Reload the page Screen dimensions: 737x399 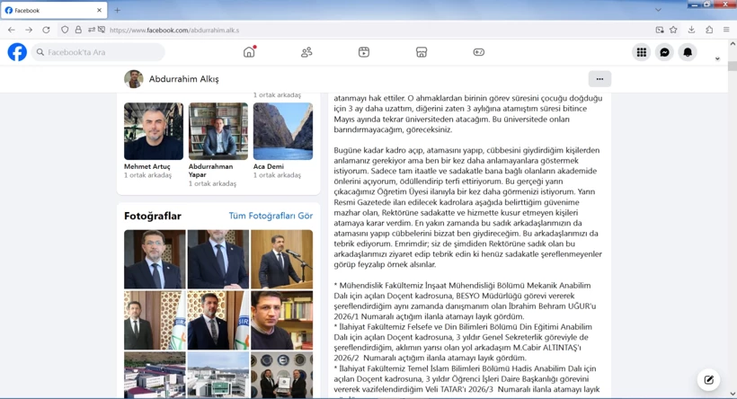pos(46,30)
